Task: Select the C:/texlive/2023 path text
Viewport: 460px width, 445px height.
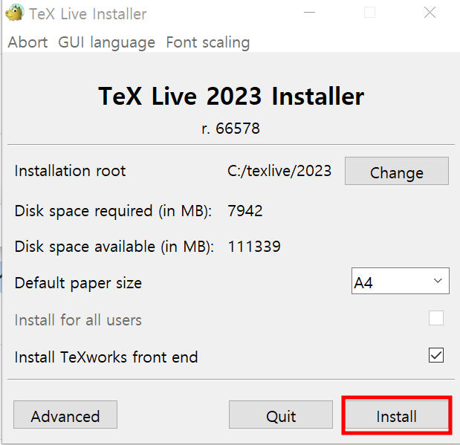Action: [x=279, y=171]
